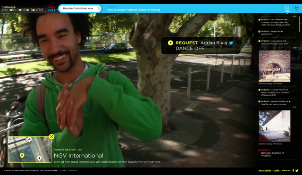Share on Twitter via footer icon

[297, 170]
